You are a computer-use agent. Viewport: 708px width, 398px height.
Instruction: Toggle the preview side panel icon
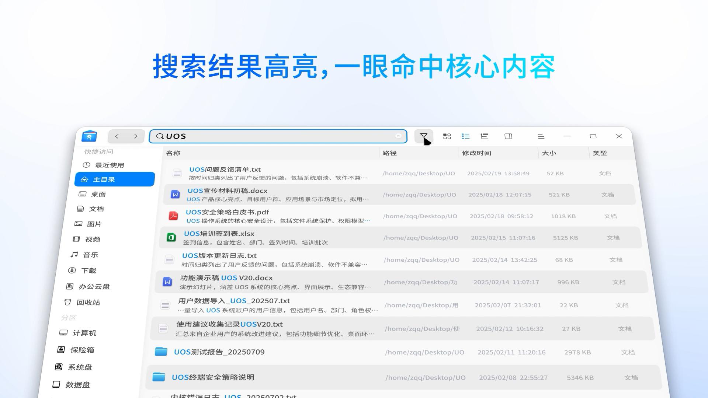click(509, 136)
